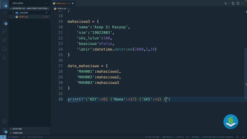This screenshot has height=139, width=247.
Task: Click the False beasiswa value
Action: 107,44
